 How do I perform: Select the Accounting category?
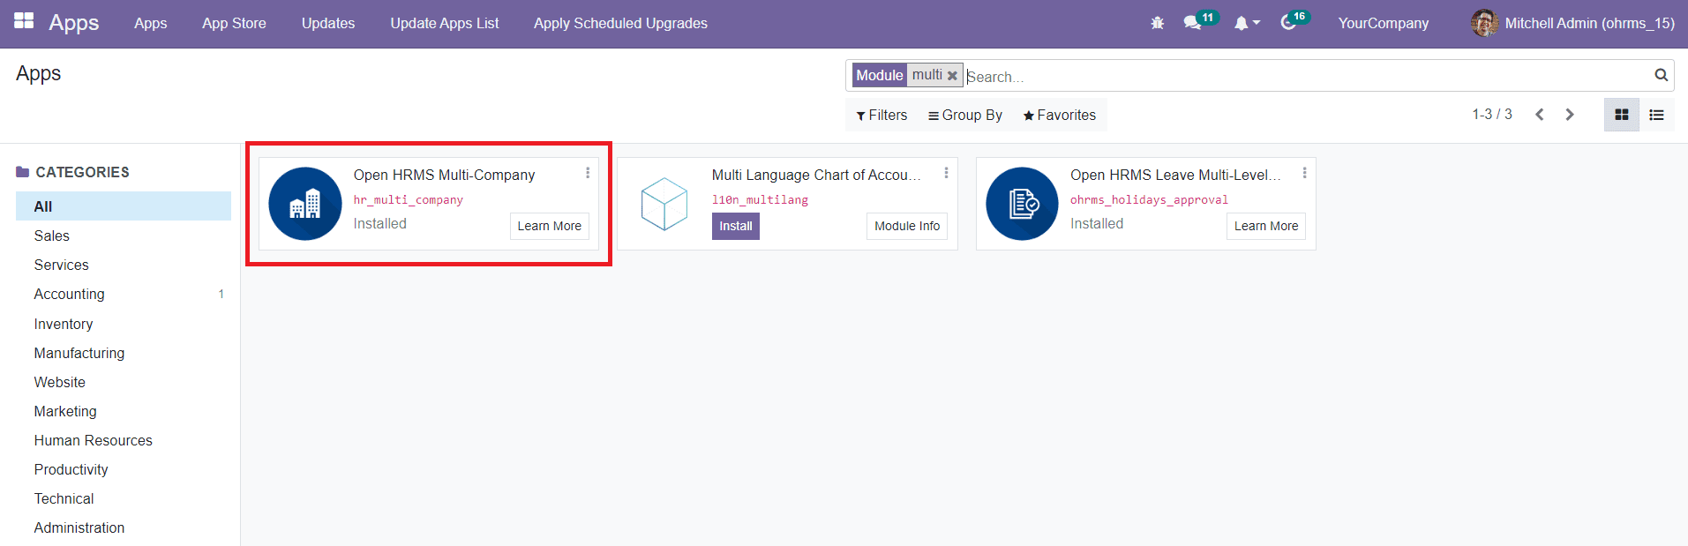point(124,294)
